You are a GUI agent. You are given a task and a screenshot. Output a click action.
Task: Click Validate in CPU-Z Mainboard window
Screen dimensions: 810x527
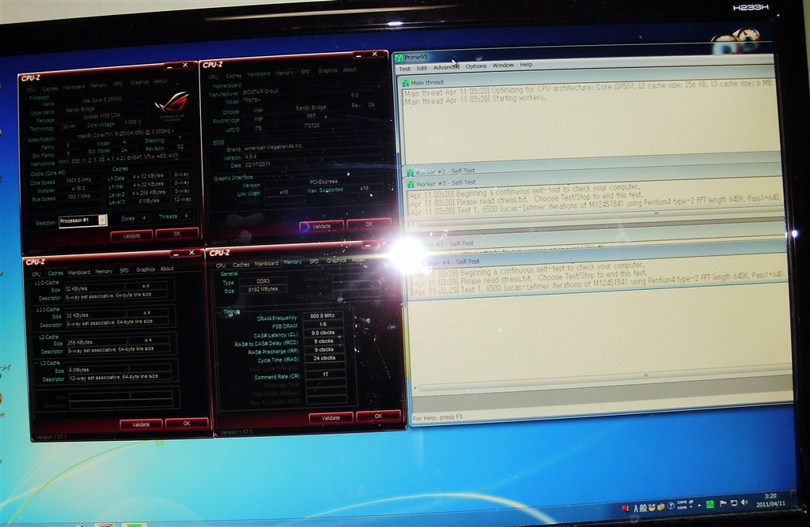[x=321, y=226]
